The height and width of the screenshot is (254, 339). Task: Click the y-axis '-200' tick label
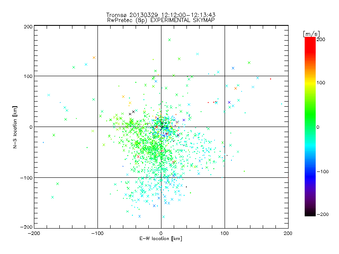point(26,227)
